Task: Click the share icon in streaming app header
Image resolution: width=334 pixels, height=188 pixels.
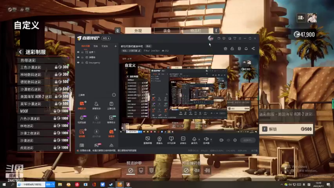Action: click(253, 49)
